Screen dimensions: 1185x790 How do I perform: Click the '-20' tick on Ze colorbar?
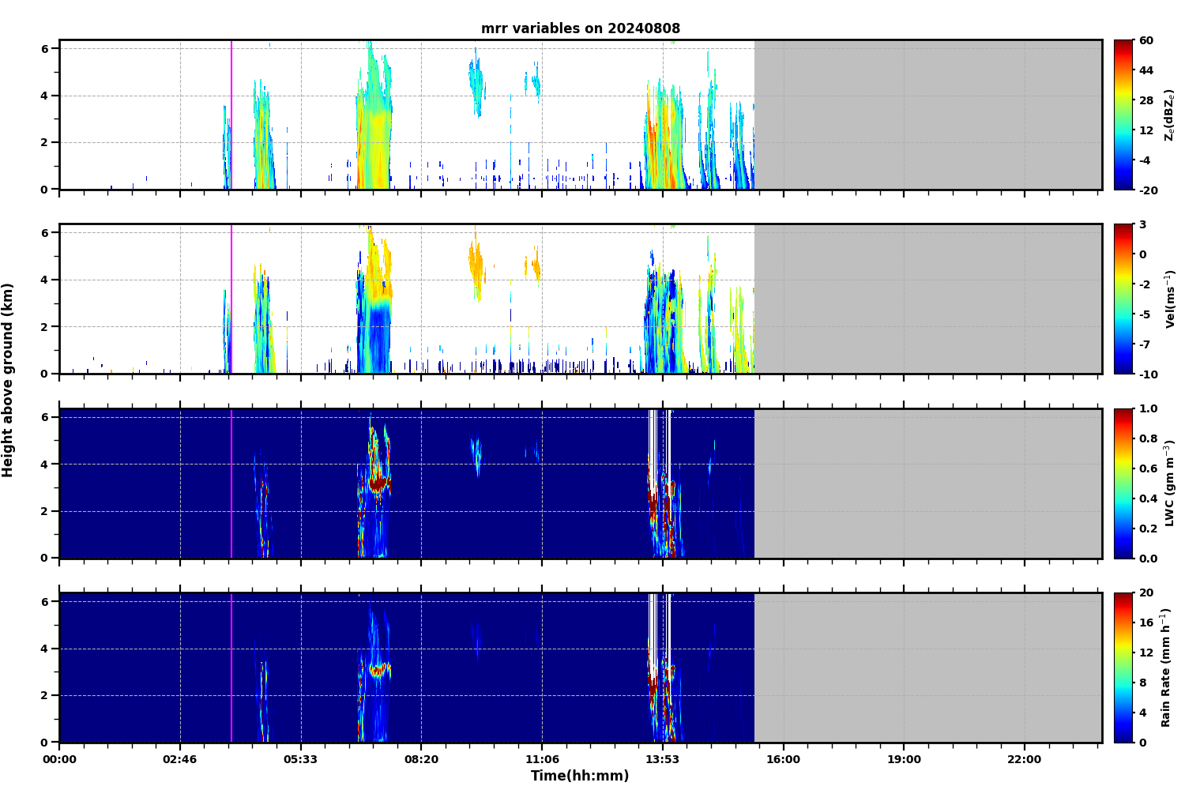(x=1149, y=190)
